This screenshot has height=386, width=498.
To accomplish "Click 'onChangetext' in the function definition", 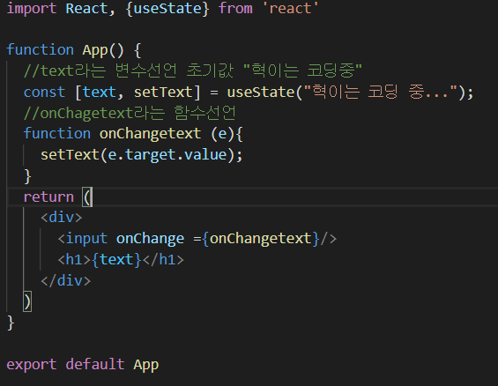I will pyautogui.click(x=150, y=134).
